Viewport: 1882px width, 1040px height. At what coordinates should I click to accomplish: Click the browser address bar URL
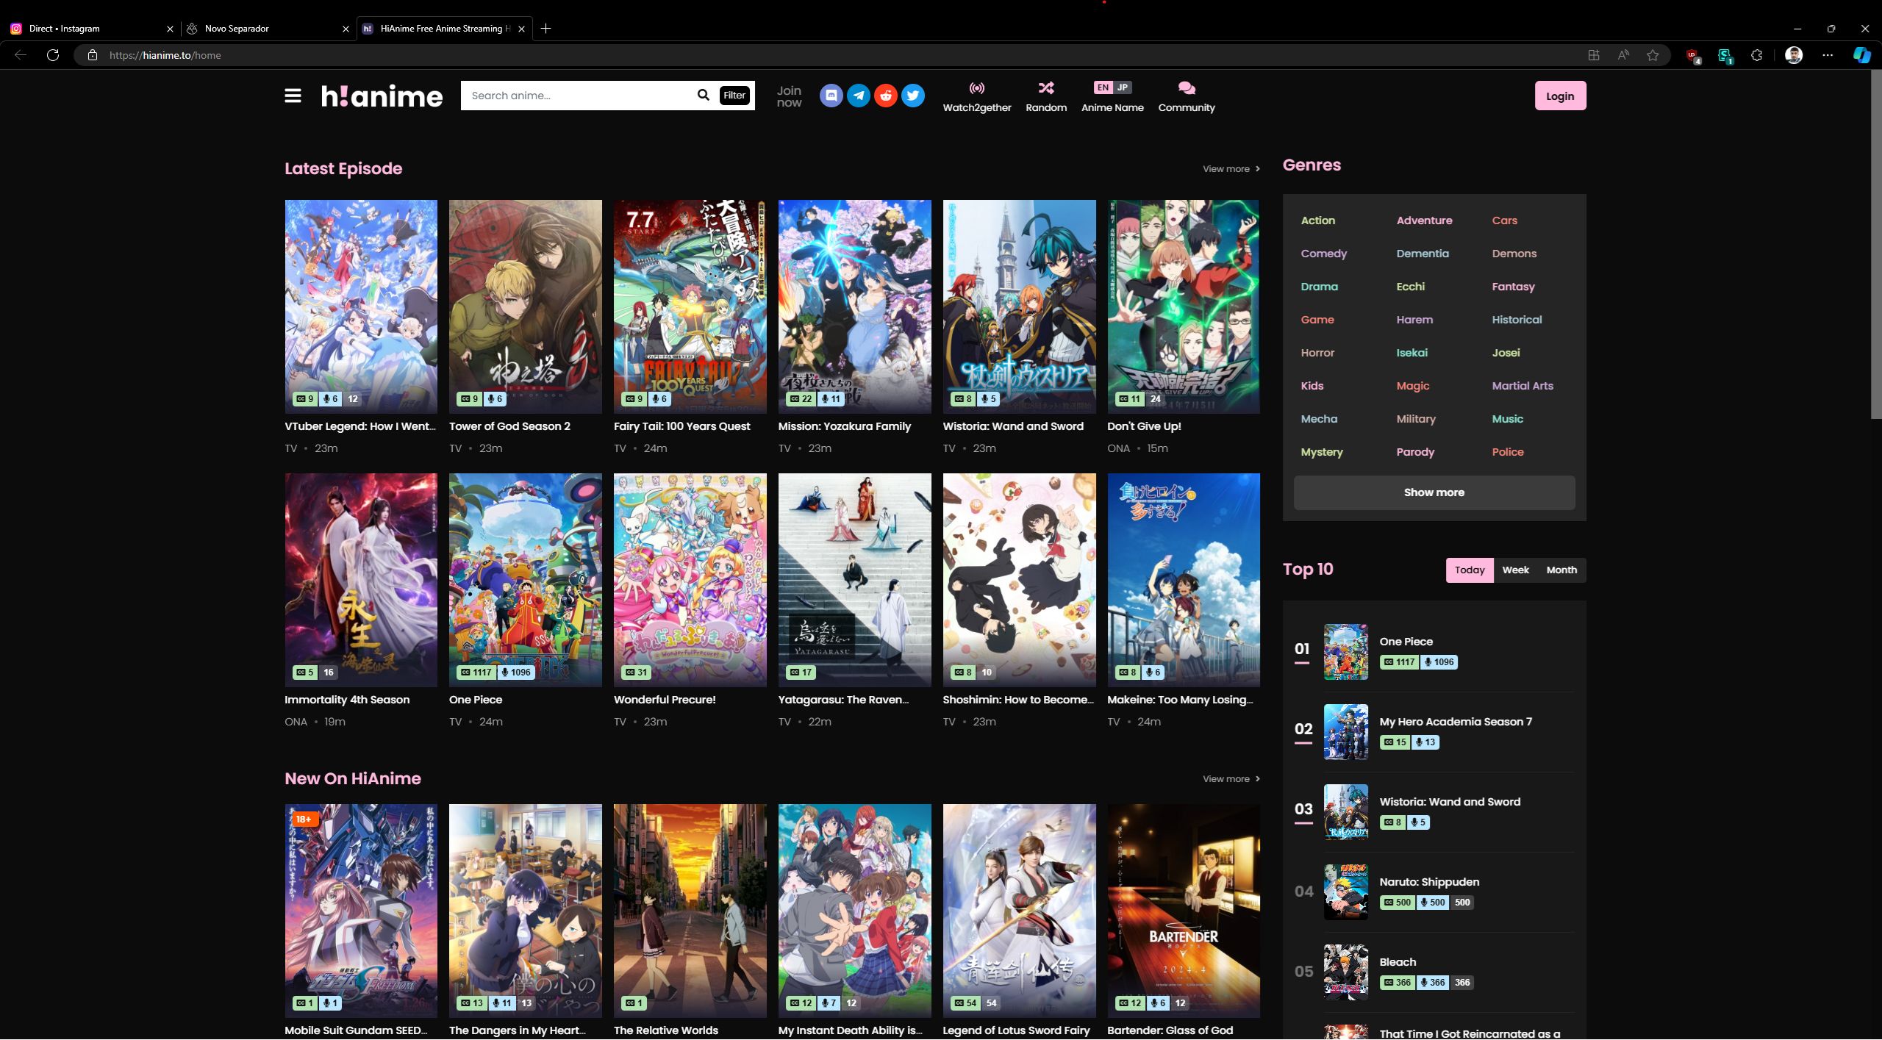(165, 55)
